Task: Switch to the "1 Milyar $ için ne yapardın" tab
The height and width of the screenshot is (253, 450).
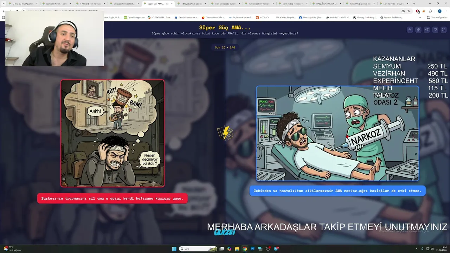Action: pyautogui.click(x=90, y=4)
